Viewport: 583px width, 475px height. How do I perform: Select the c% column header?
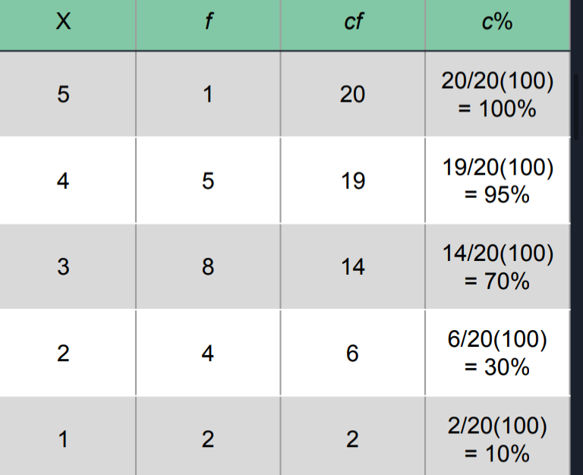click(497, 24)
